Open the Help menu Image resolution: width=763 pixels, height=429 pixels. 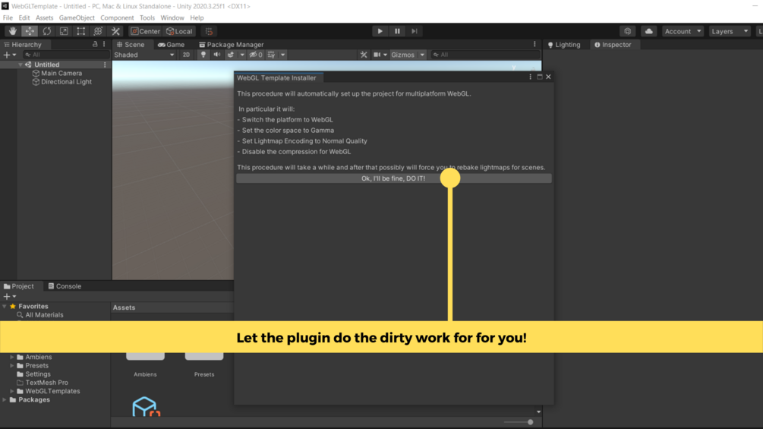[x=197, y=17]
